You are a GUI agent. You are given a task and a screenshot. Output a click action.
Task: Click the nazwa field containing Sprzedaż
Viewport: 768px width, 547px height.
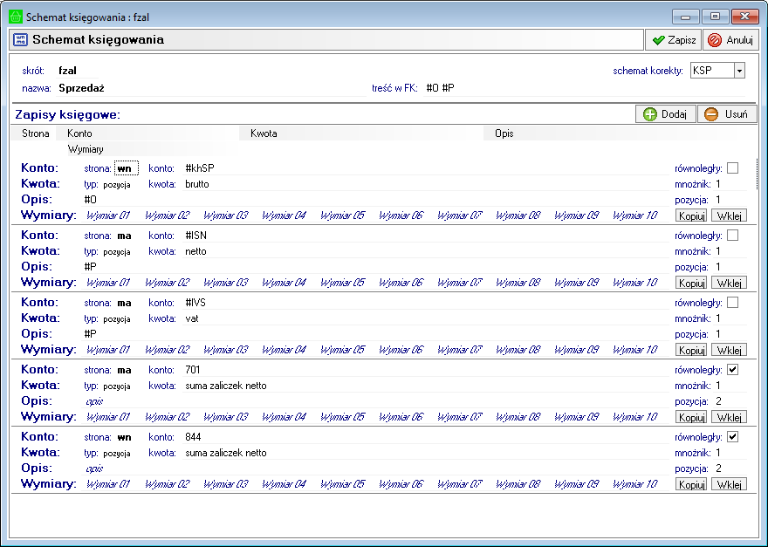[81, 88]
